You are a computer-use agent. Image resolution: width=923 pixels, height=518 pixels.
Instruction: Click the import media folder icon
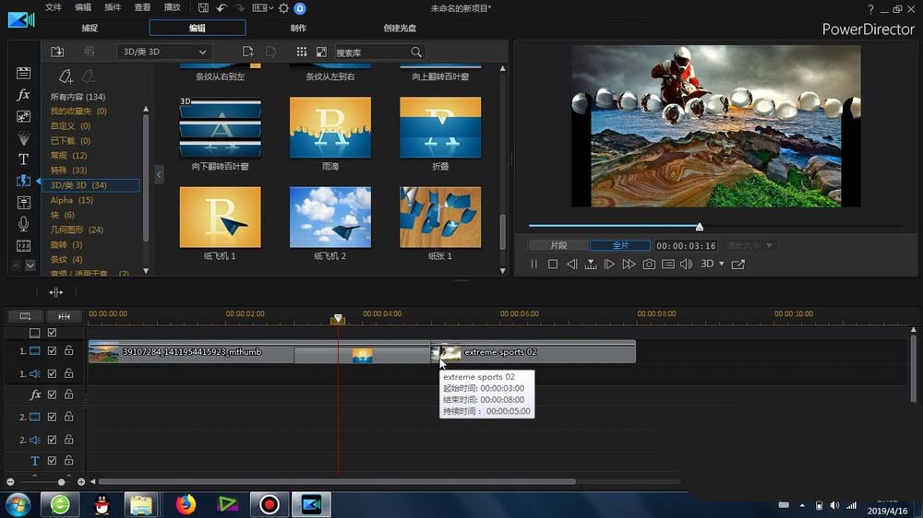click(57, 53)
